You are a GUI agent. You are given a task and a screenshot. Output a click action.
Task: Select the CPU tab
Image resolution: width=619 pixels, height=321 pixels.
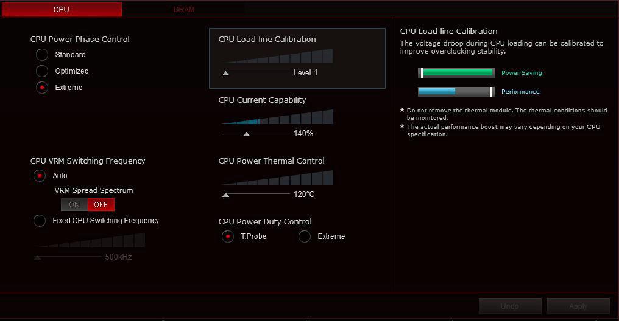(61, 10)
